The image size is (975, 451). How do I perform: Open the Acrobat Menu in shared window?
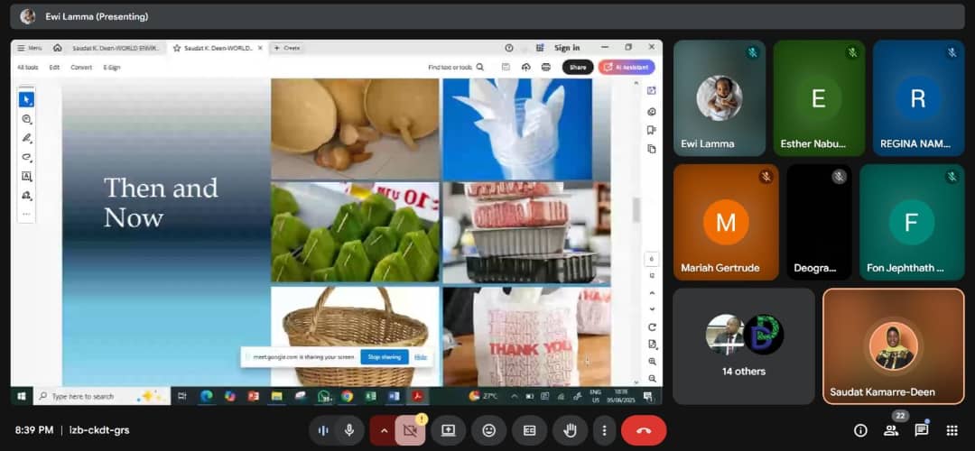click(x=30, y=48)
